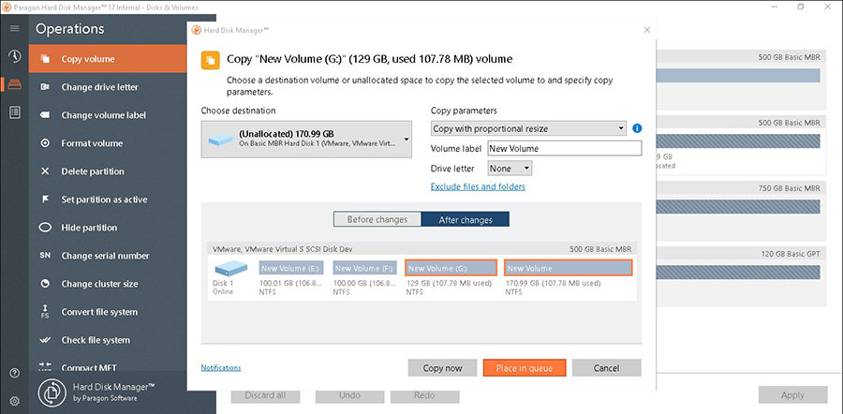Select Change volume label operation

108,115
